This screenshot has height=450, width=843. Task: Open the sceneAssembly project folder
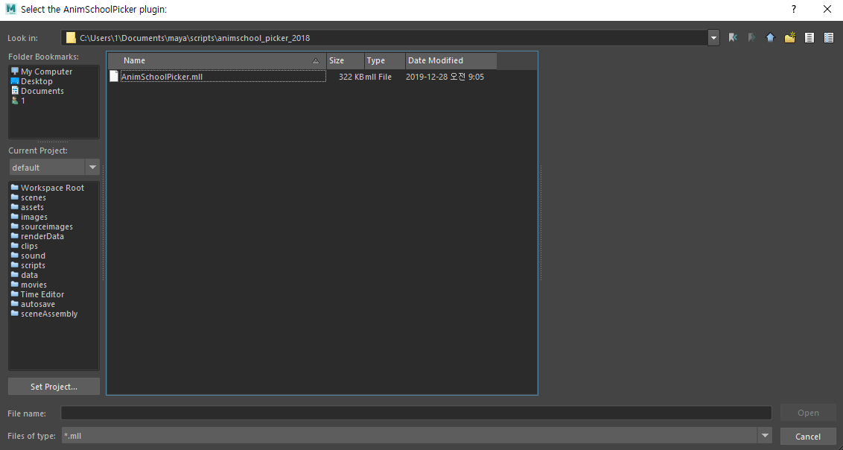click(x=49, y=314)
